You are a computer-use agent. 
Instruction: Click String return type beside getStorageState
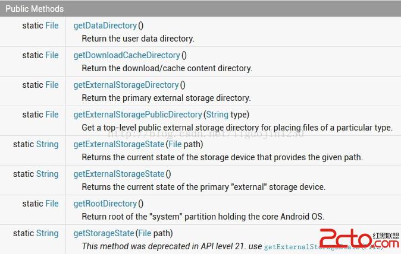click(47, 233)
